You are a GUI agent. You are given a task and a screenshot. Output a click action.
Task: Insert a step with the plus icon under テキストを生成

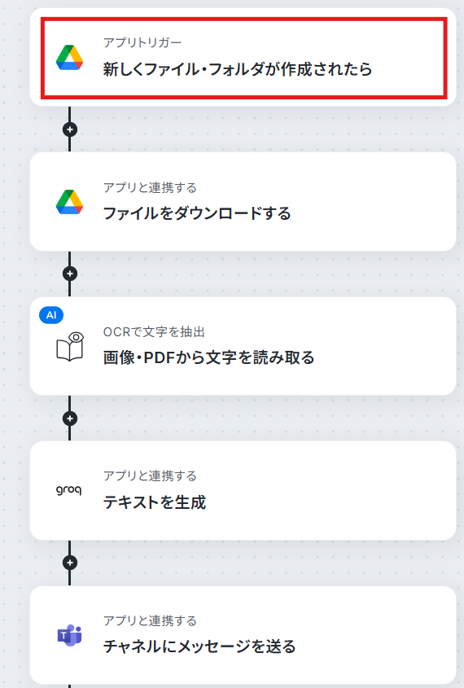click(x=70, y=563)
